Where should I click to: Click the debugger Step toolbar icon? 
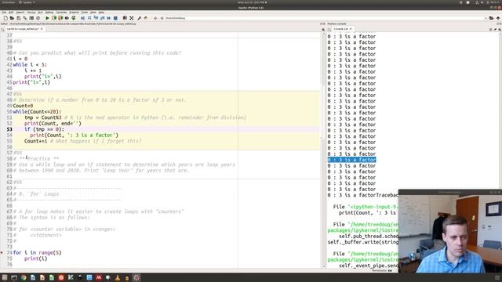click(89, 18)
